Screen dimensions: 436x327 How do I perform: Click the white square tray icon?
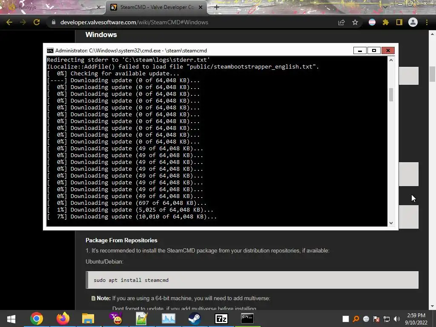346,319
